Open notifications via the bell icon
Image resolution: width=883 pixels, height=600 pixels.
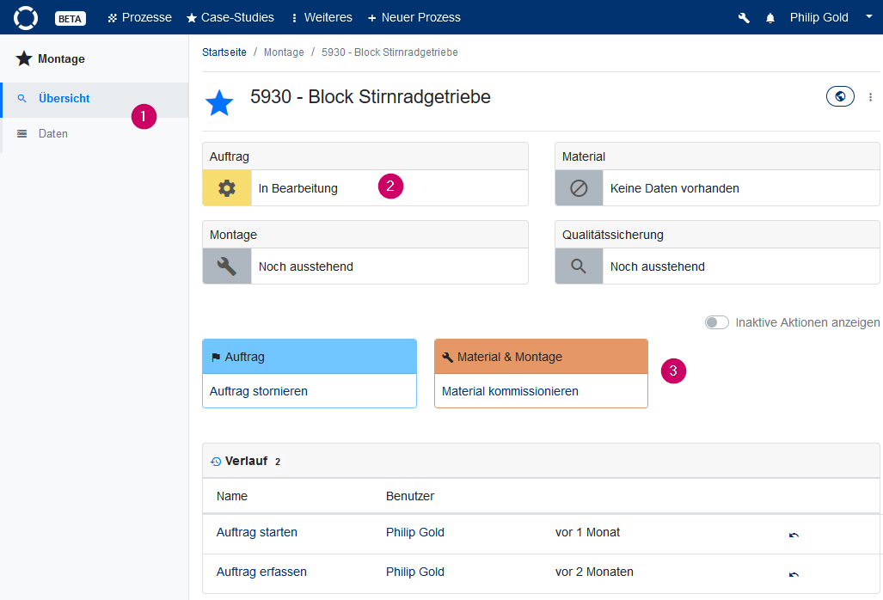click(x=770, y=18)
